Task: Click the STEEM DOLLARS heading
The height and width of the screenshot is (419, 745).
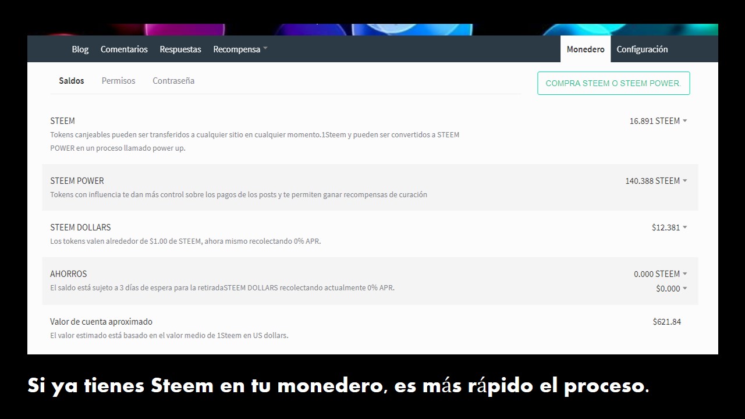Action: tap(80, 228)
